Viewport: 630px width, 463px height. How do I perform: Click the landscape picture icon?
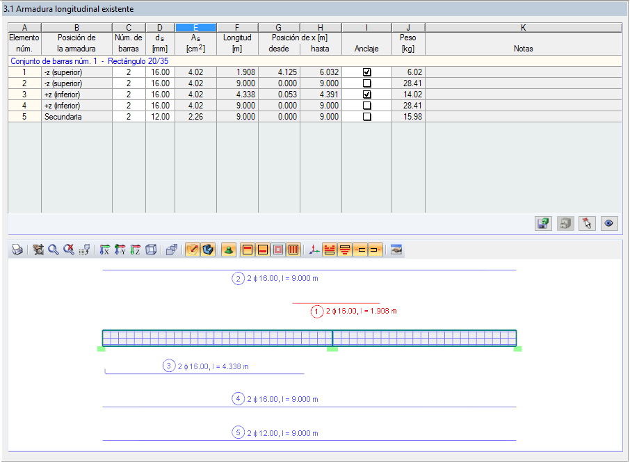(x=396, y=250)
